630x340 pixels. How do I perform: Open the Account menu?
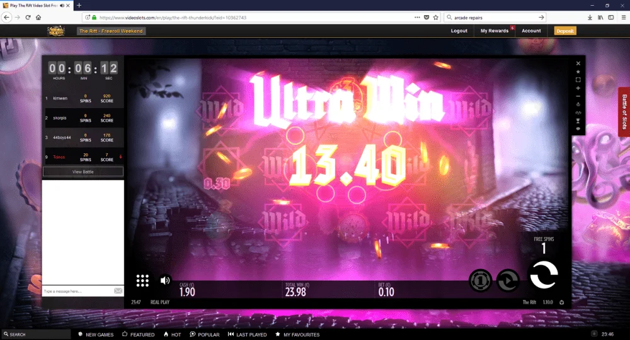point(531,31)
